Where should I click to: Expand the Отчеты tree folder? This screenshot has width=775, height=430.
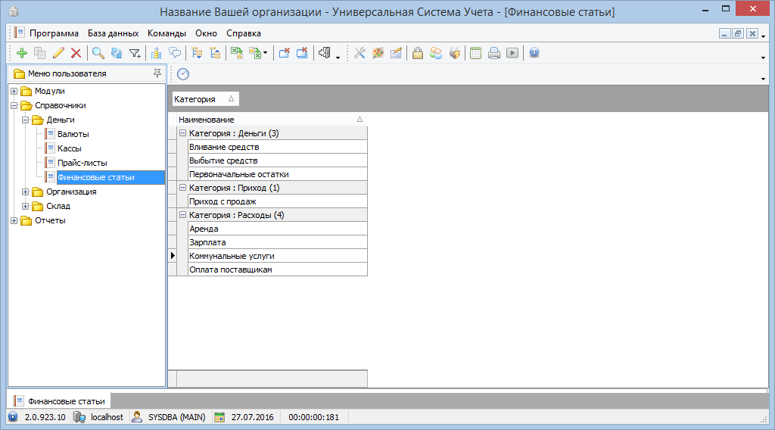14,220
